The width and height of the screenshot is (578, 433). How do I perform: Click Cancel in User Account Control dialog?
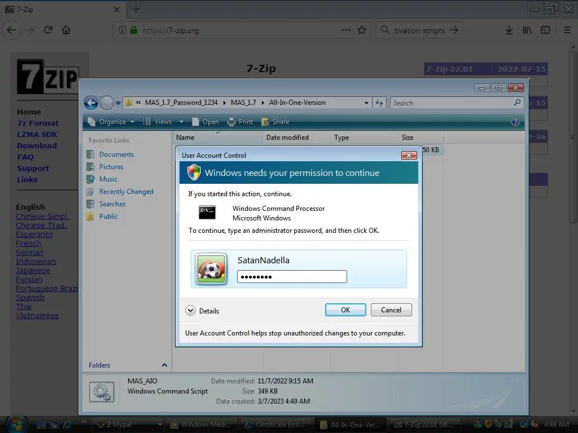click(x=391, y=310)
